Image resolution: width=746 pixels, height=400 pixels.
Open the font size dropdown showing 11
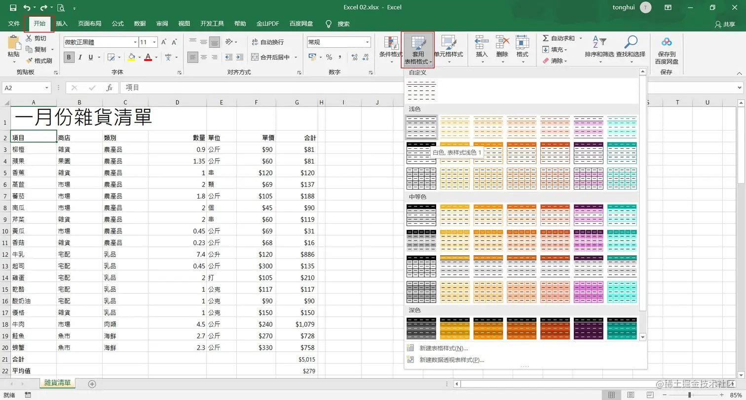tap(154, 42)
